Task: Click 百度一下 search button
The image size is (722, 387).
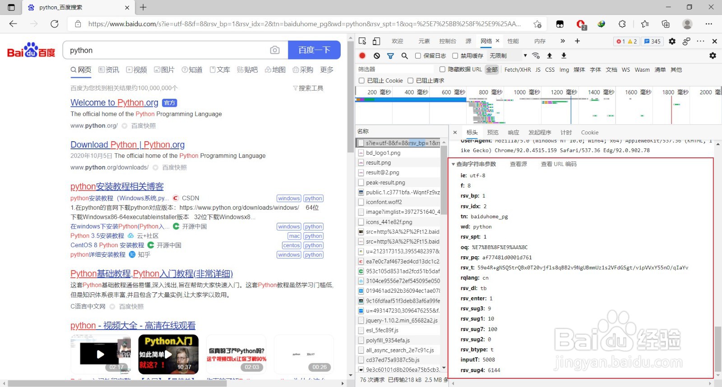Action: [314, 50]
